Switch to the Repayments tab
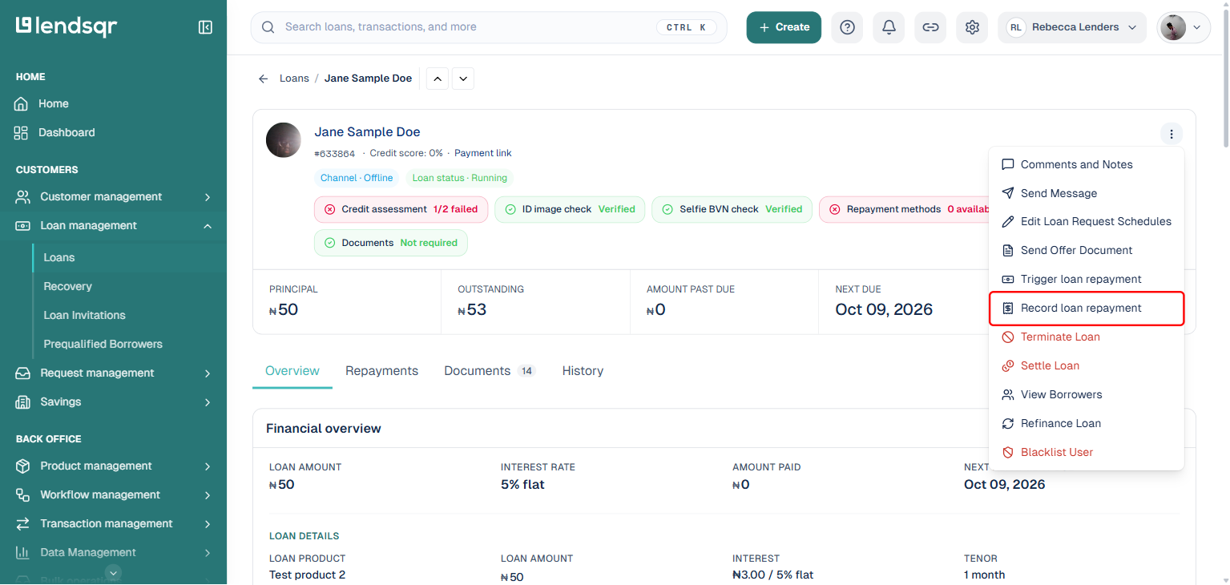 (381, 371)
